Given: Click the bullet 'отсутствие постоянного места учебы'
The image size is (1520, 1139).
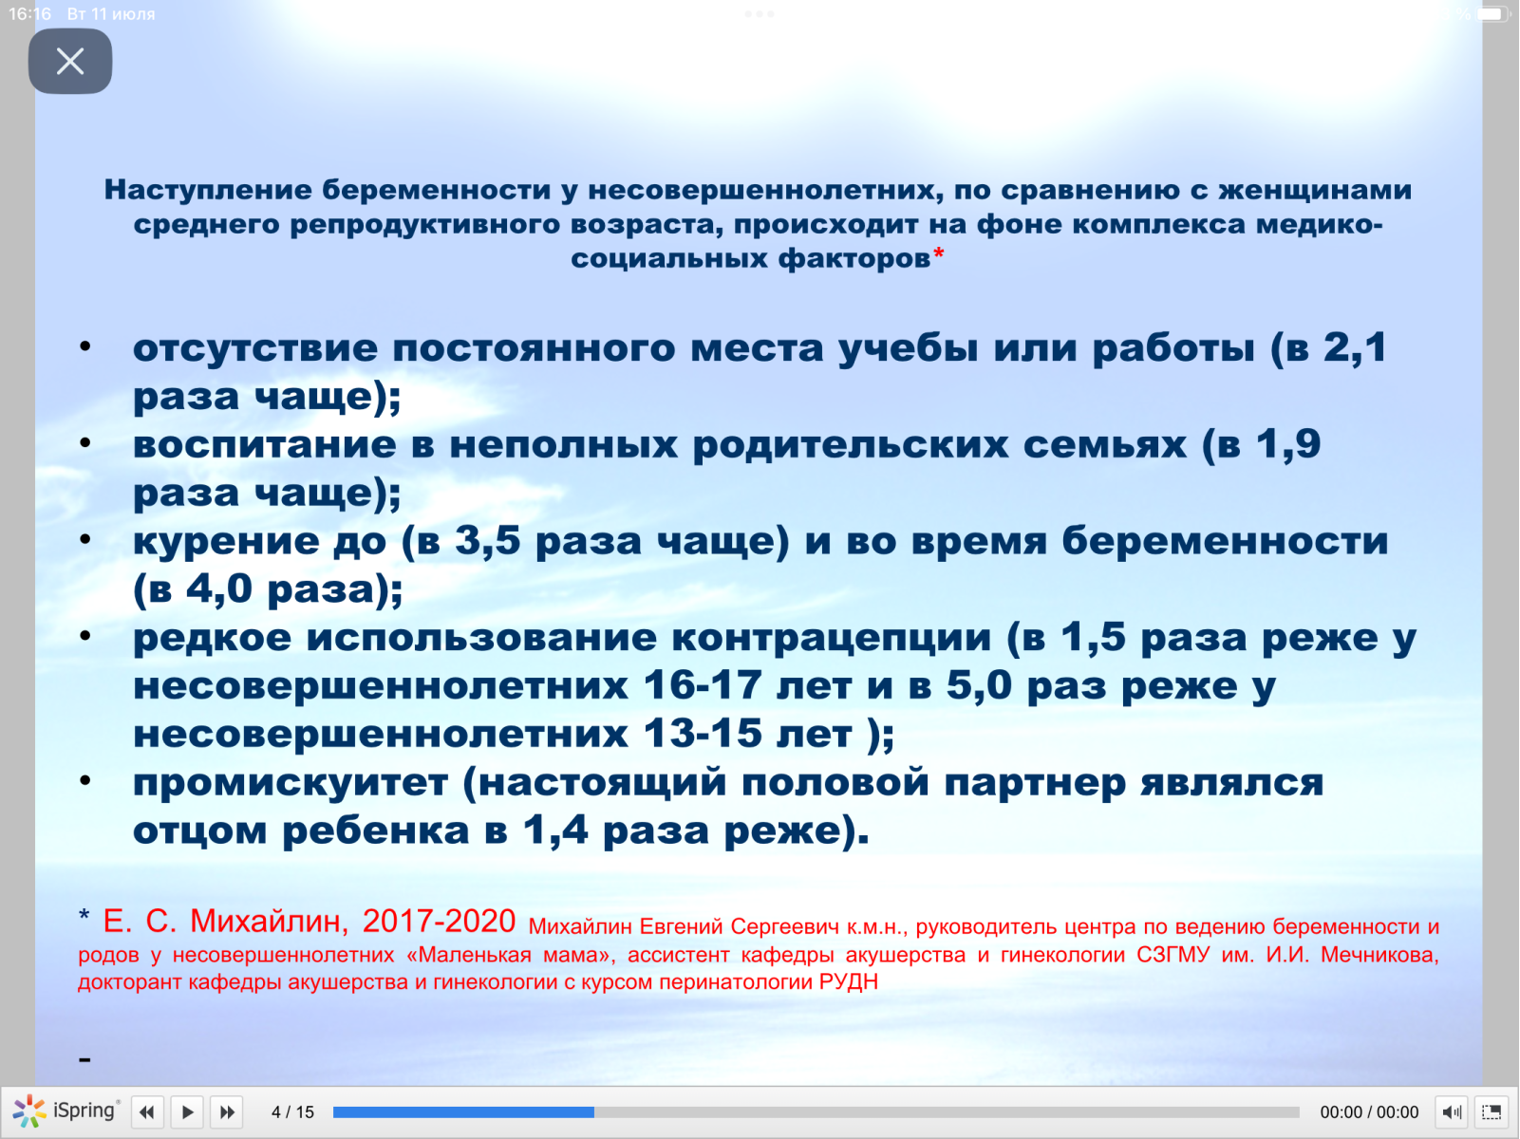Looking at the screenshot, I should tap(760, 371).
